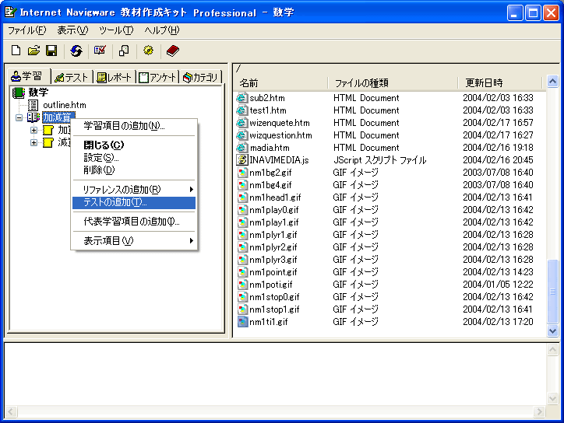
Task: Switch to the テスト tab
Action: (x=71, y=77)
